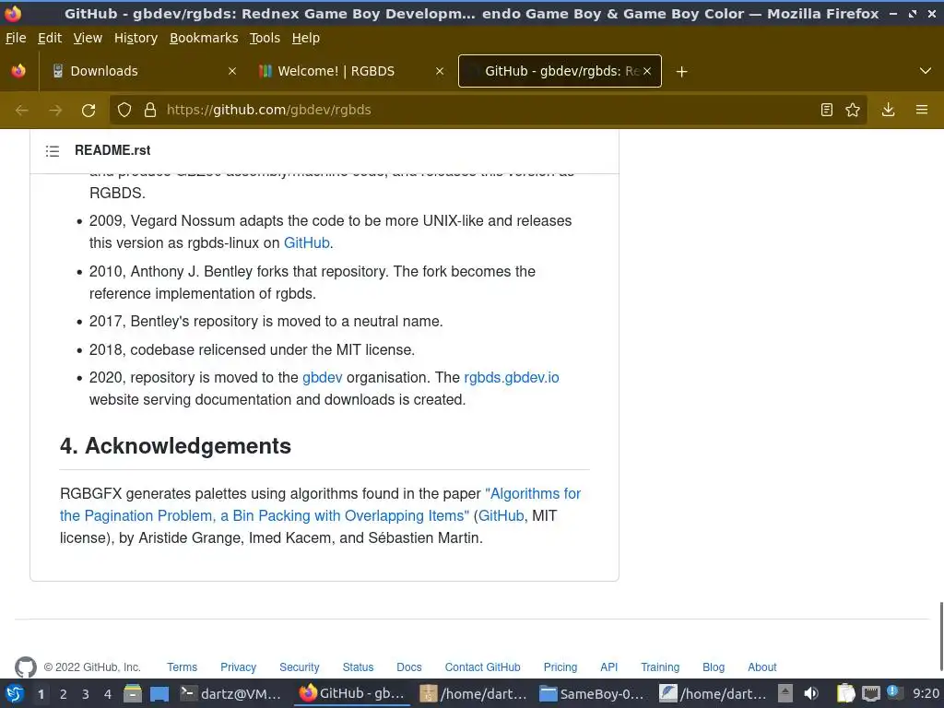Open GitHub link in Acknowledgements paragraph
944x708 pixels.
click(x=501, y=516)
